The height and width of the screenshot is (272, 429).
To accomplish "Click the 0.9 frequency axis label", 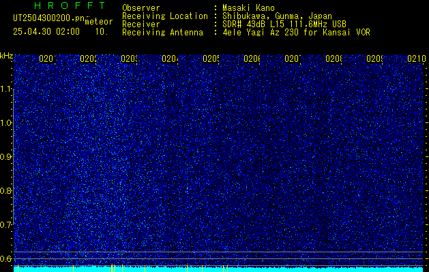I will (x=6, y=156).
